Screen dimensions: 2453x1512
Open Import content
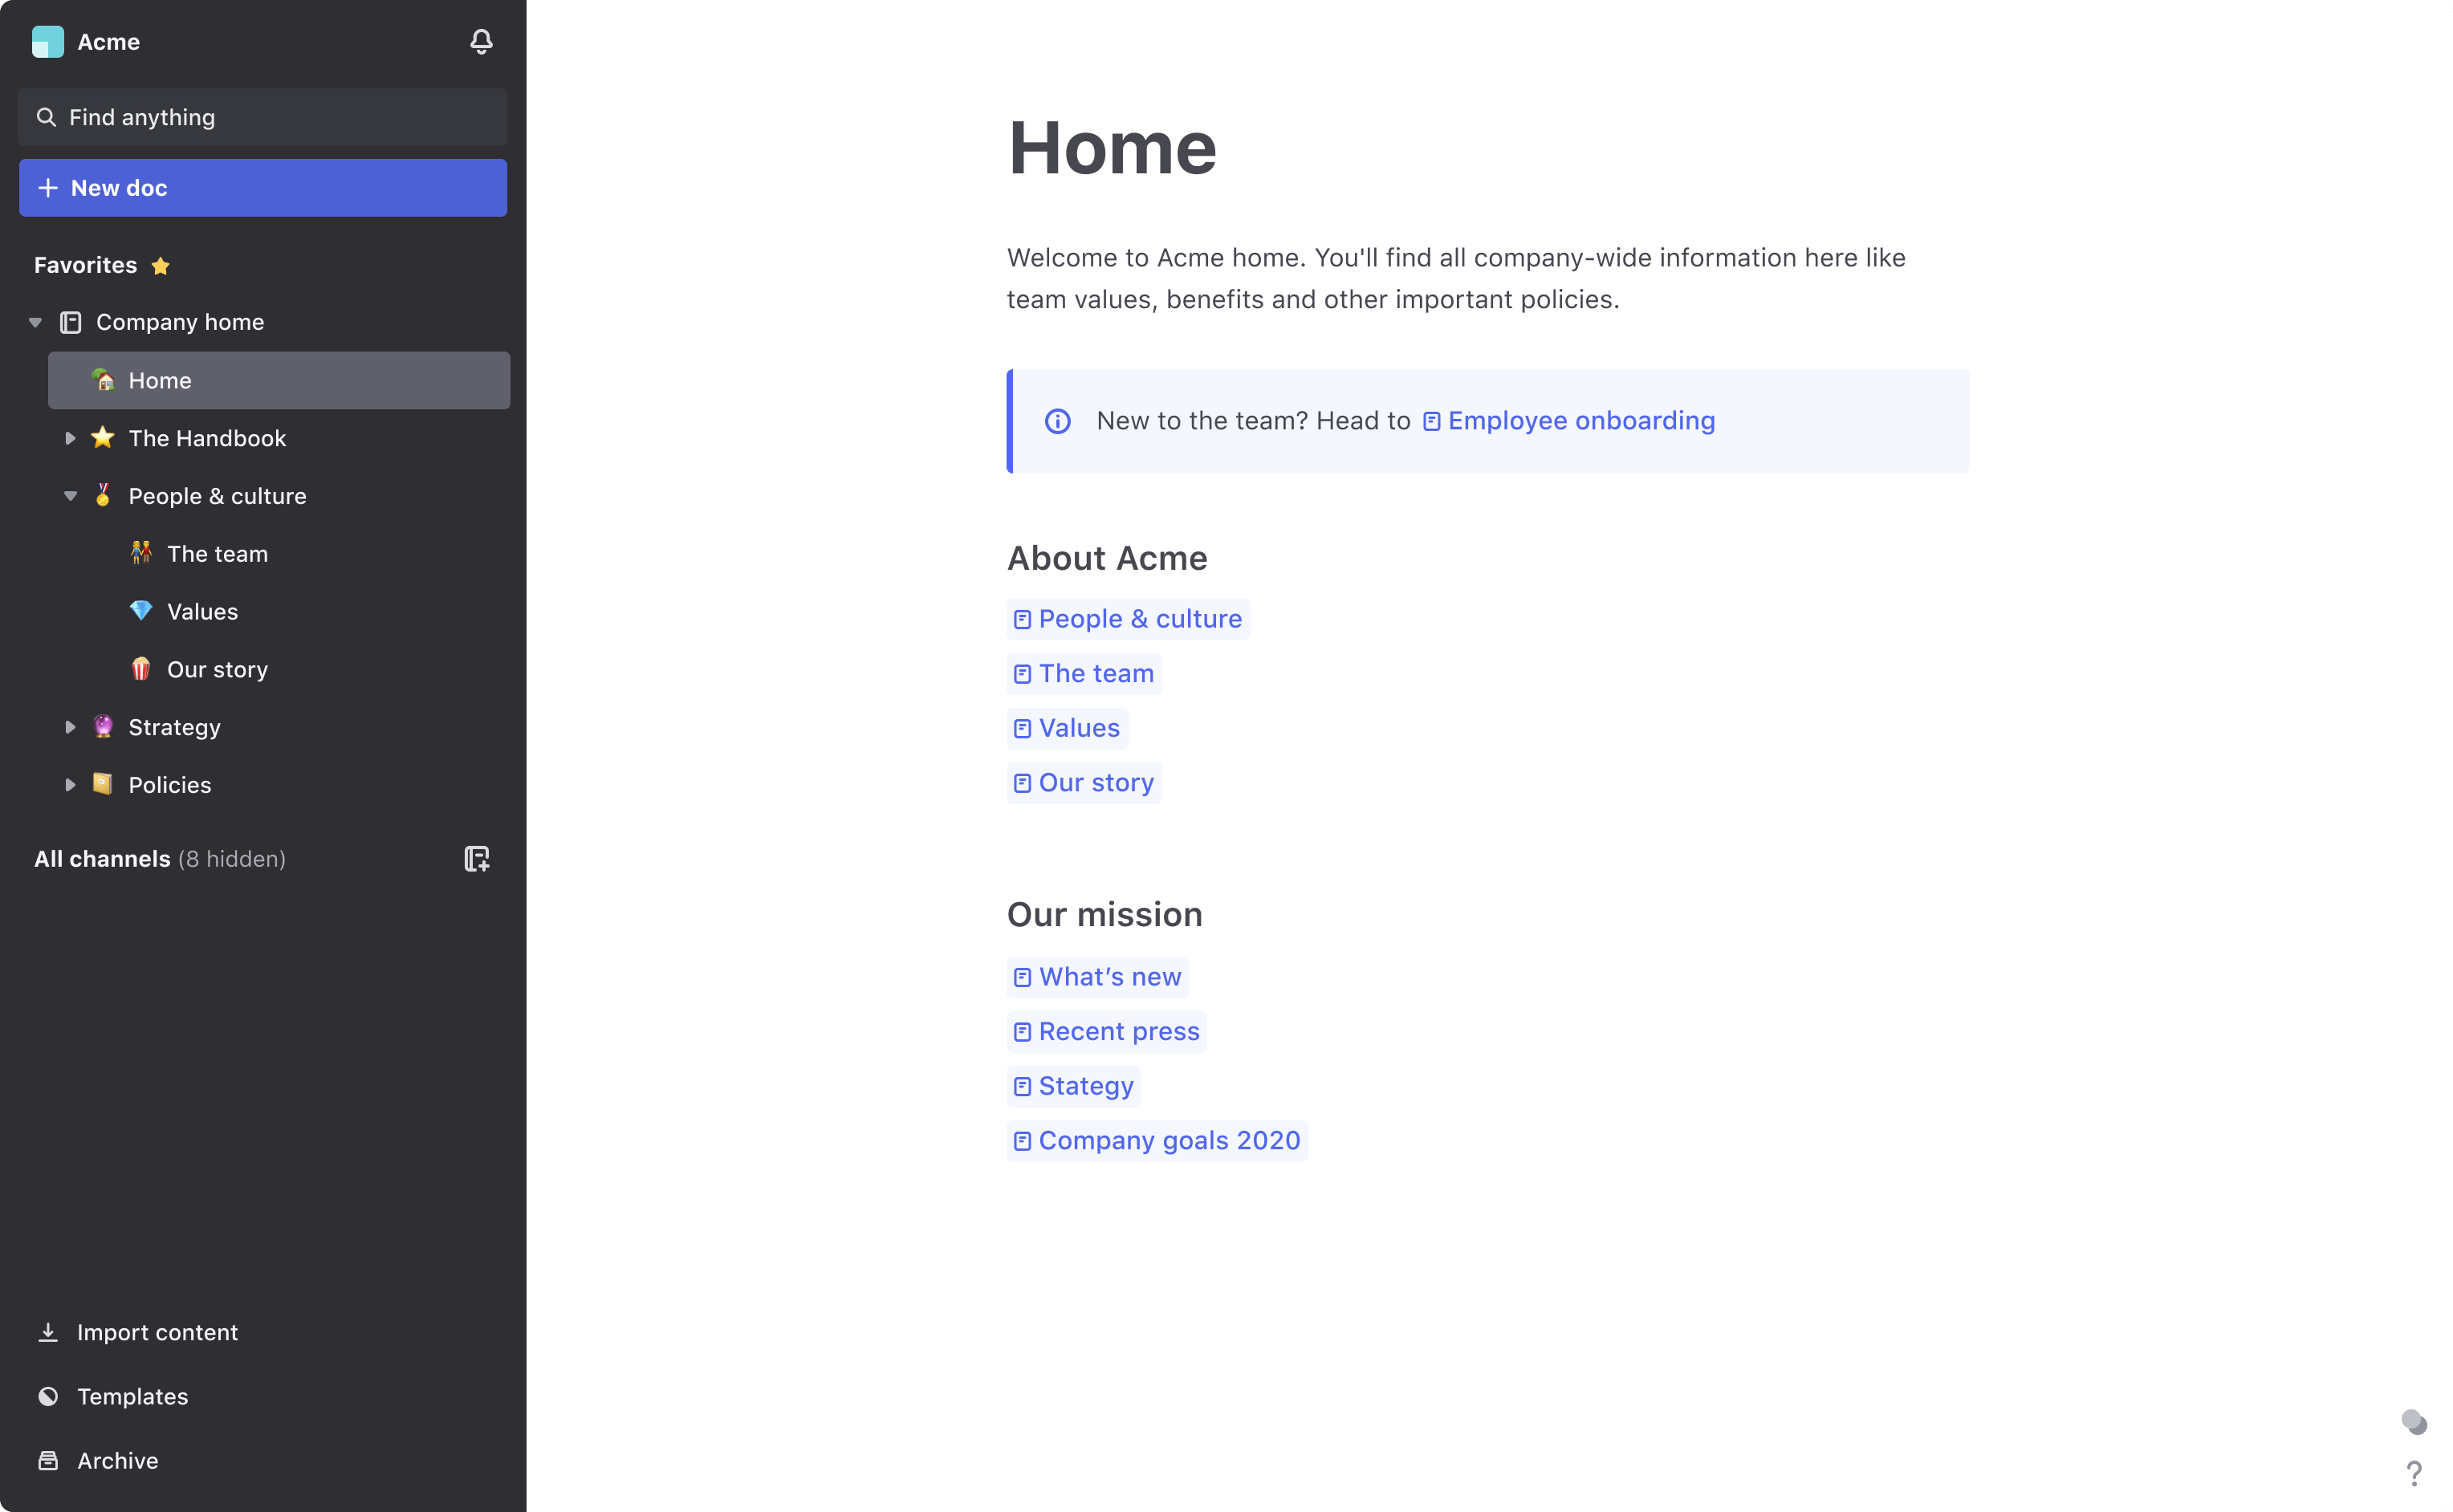[x=157, y=1332]
